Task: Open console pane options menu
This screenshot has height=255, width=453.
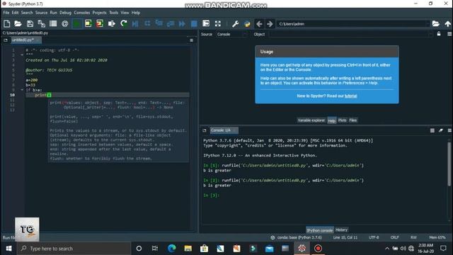Action: coord(449,130)
